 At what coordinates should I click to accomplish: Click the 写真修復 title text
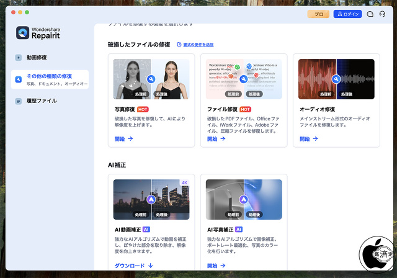pyautogui.click(x=125, y=109)
